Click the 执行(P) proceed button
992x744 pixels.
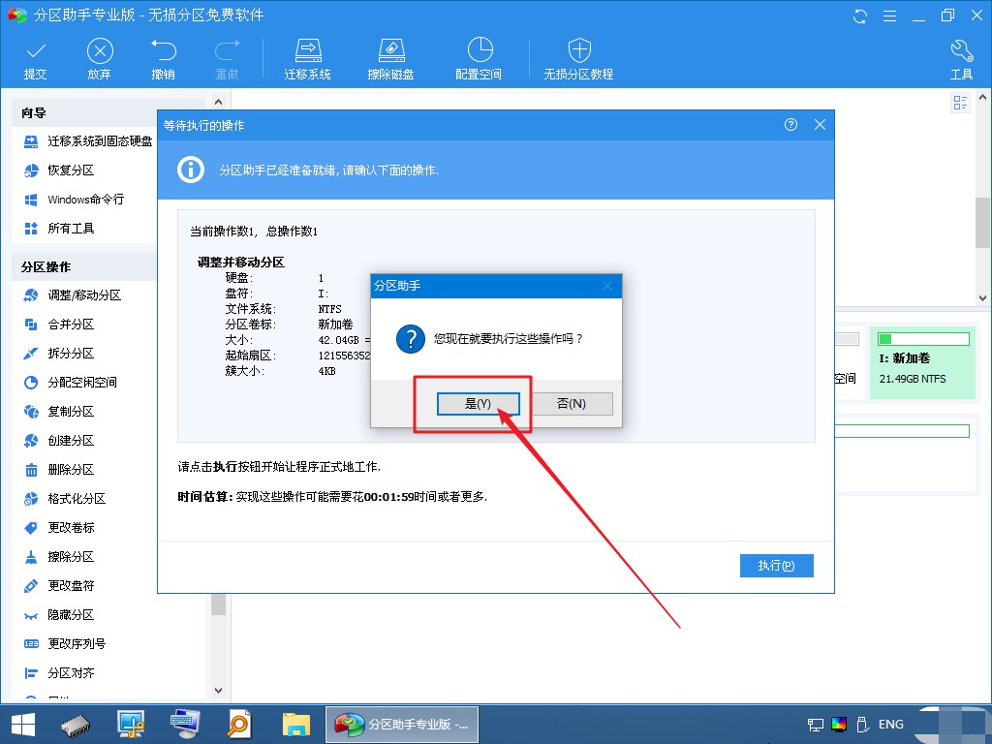pyautogui.click(x=776, y=566)
